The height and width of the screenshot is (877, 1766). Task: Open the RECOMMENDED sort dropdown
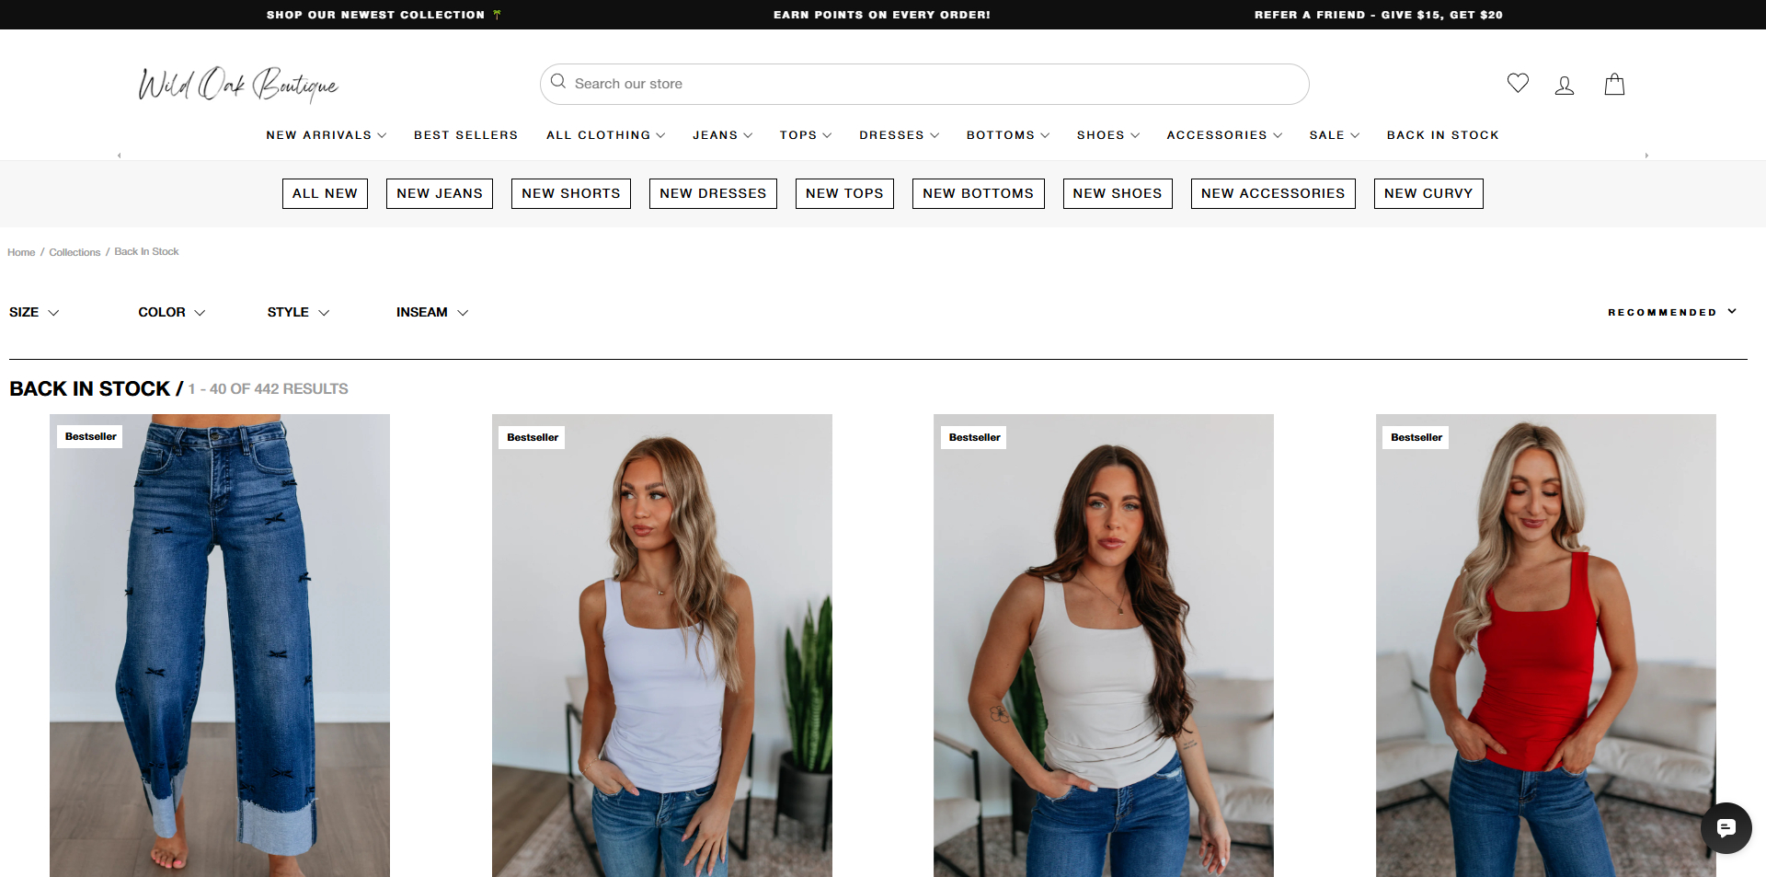click(x=1671, y=312)
